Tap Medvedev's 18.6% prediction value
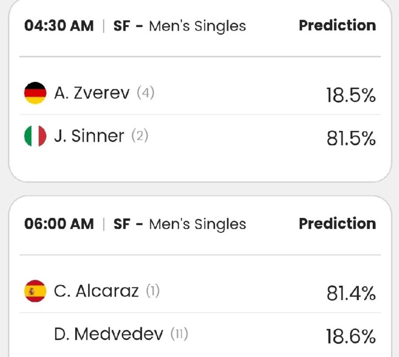 pyautogui.click(x=350, y=337)
